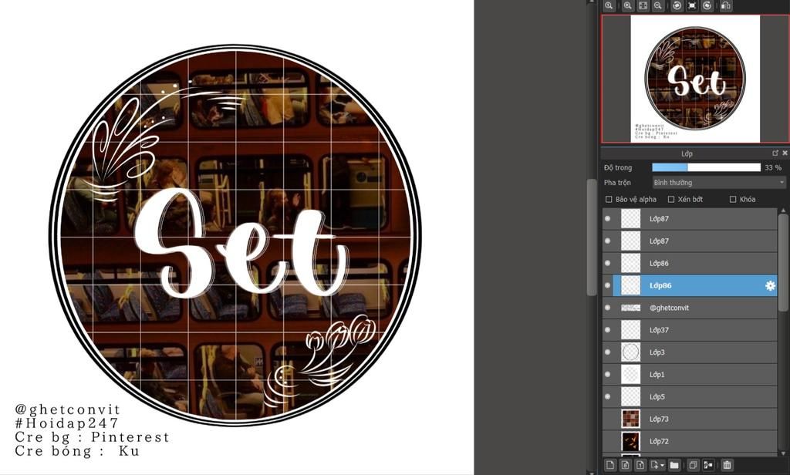The width and height of the screenshot is (790, 475).
Task: Duplicate the selected layer
Action: click(x=693, y=465)
